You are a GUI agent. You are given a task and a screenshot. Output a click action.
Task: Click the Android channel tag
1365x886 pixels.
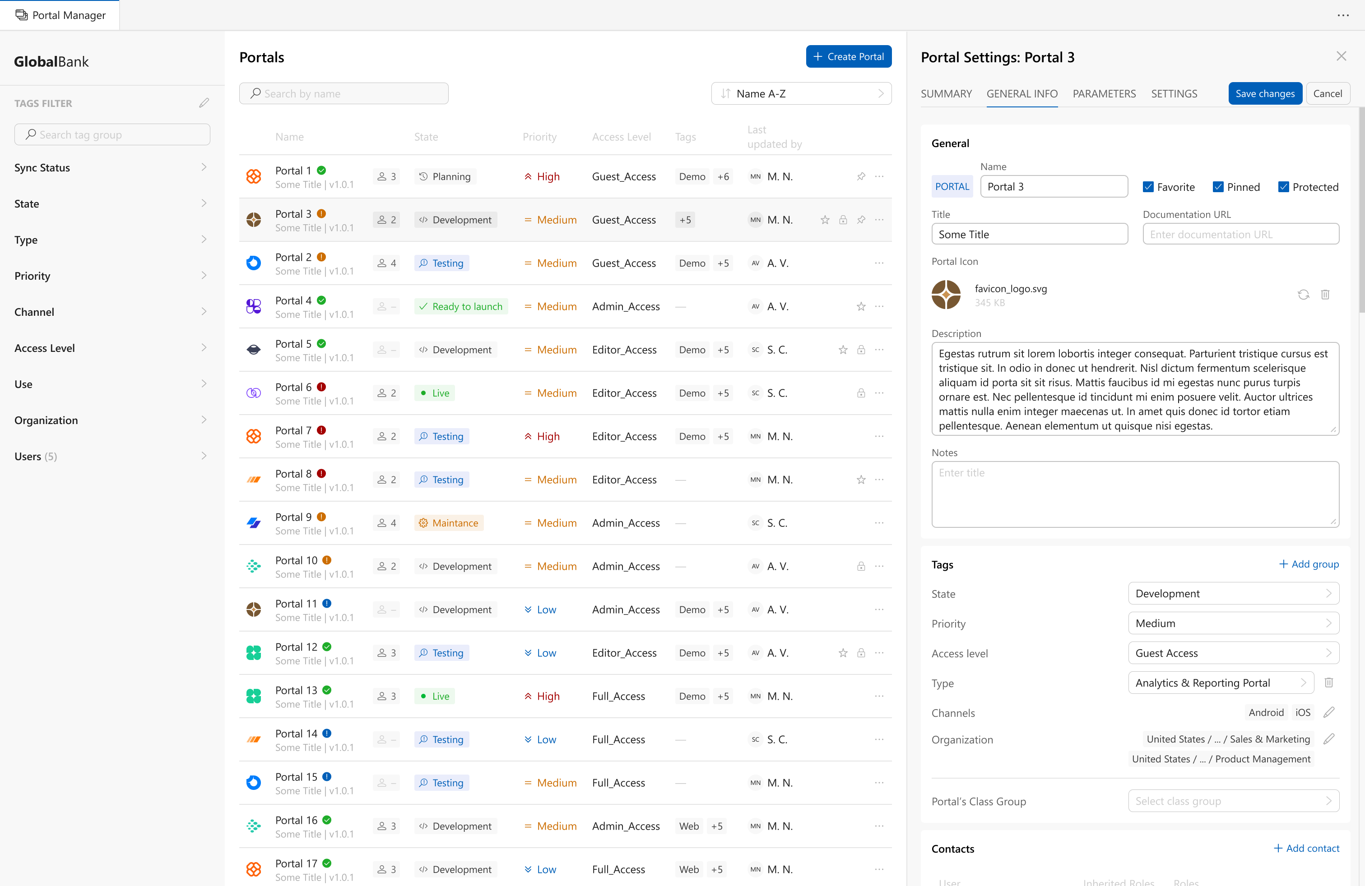1266,713
